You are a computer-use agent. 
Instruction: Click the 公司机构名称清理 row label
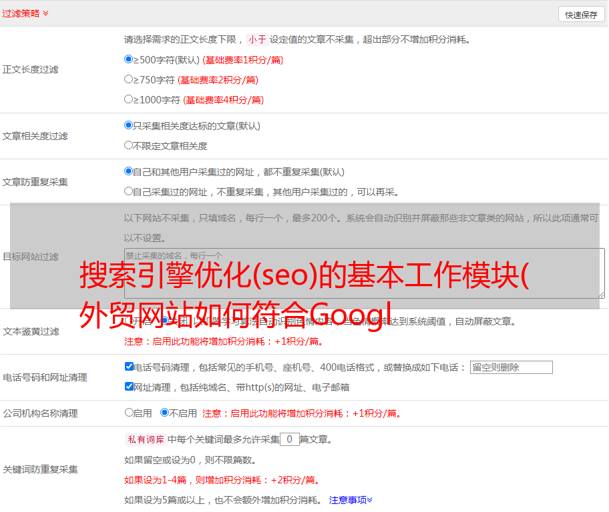(40, 413)
